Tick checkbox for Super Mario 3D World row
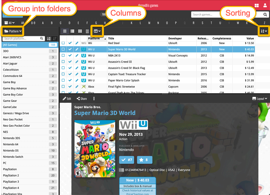 (x=63, y=49)
